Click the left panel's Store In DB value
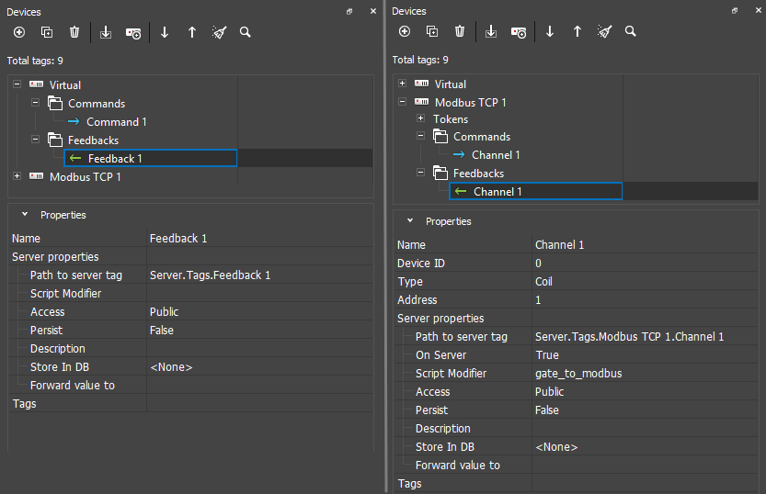Viewport: 766px width, 494px height. (x=171, y=367)
